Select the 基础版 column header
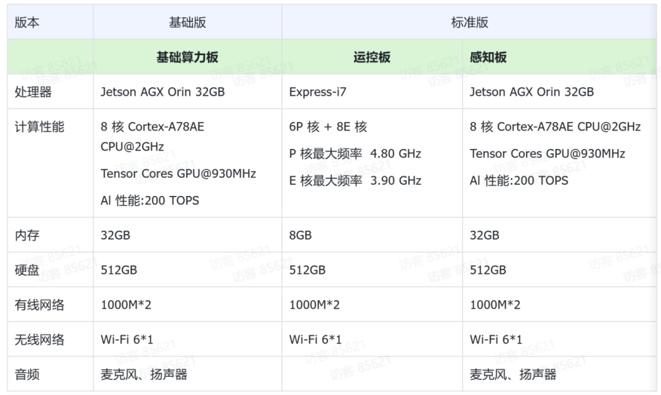The width and height of the screenshot is (661, 395). [x=187, y=23]
